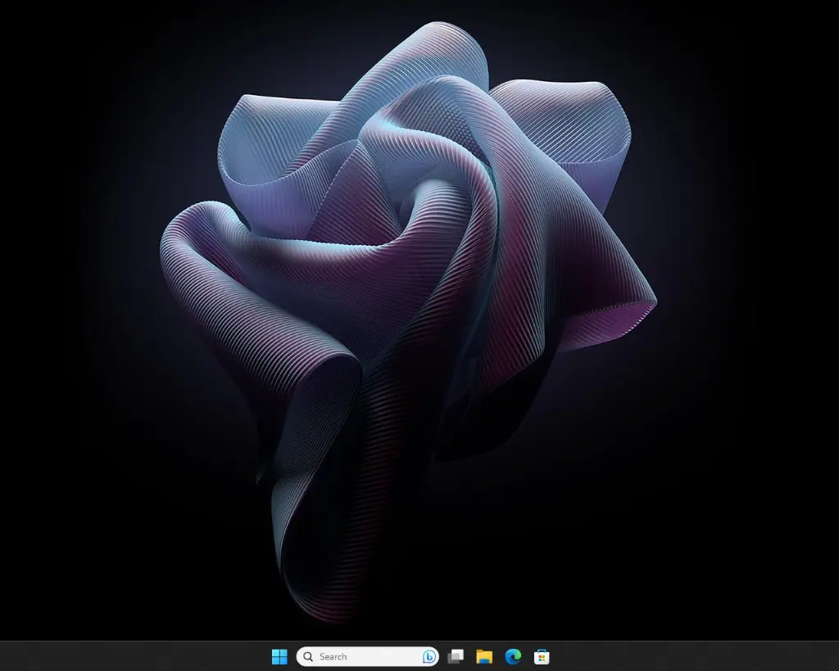Viewport: 839px width, 671px height.
Task: Click the Microsoft Store bag icon
Action: tap(541, 656)
